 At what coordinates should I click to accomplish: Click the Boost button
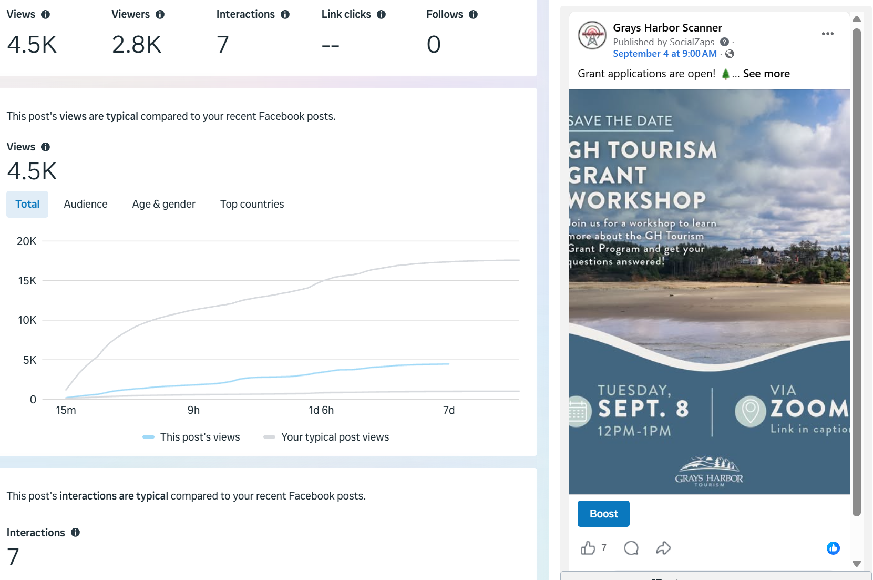[603, 514]
